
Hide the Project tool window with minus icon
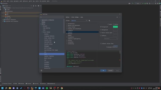[41, 6]
